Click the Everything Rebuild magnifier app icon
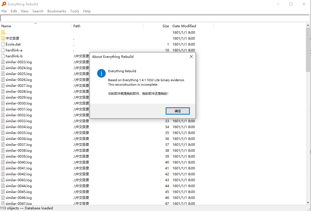 click(4, 4)
